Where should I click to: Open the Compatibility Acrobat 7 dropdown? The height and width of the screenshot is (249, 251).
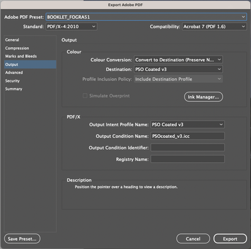click(x=215, y=26)
